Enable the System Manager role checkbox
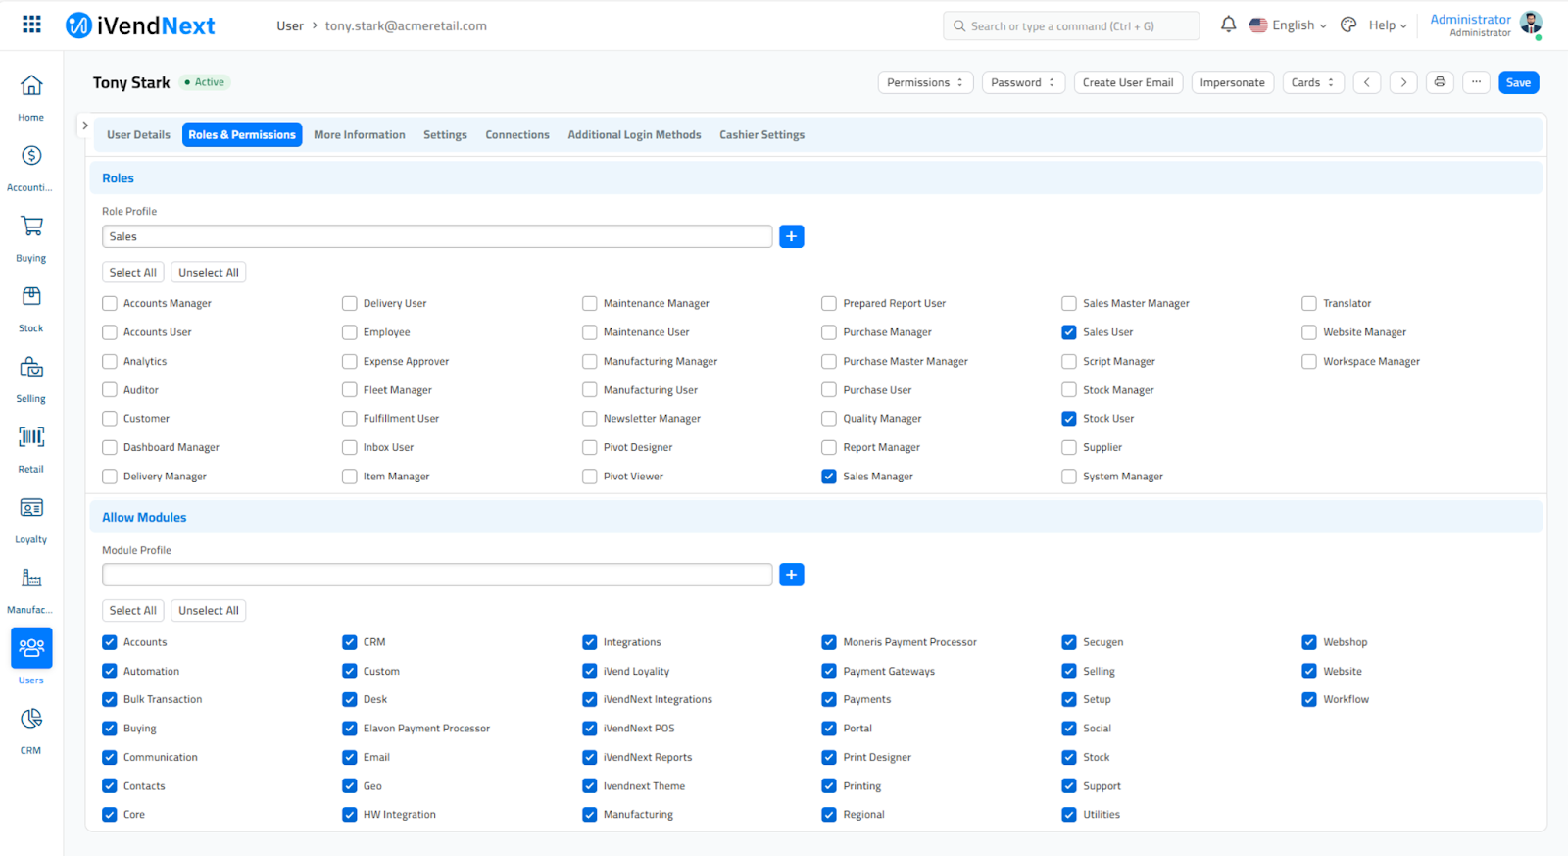Viewport: 1568px width, 856px height. [1069, 477]
